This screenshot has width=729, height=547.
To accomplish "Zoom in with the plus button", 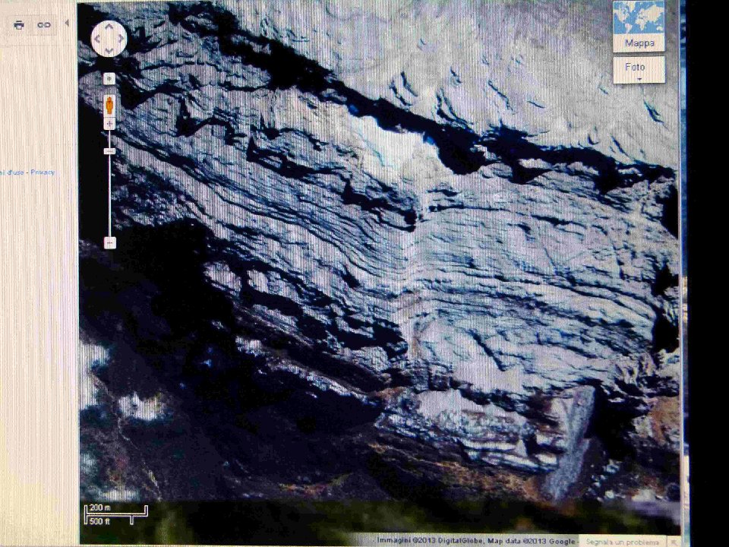I will pyautogui.click(x=109, y=124).
